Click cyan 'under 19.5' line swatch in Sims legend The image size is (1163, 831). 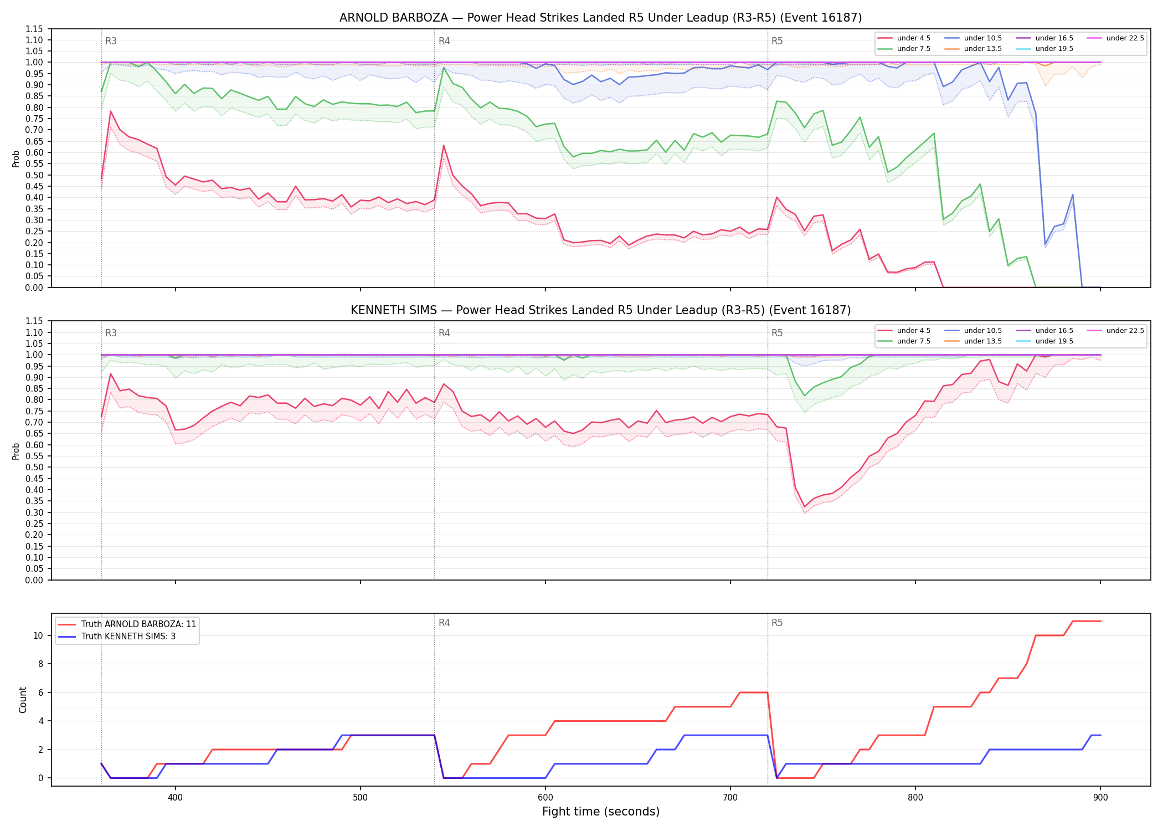(1023, 341)
